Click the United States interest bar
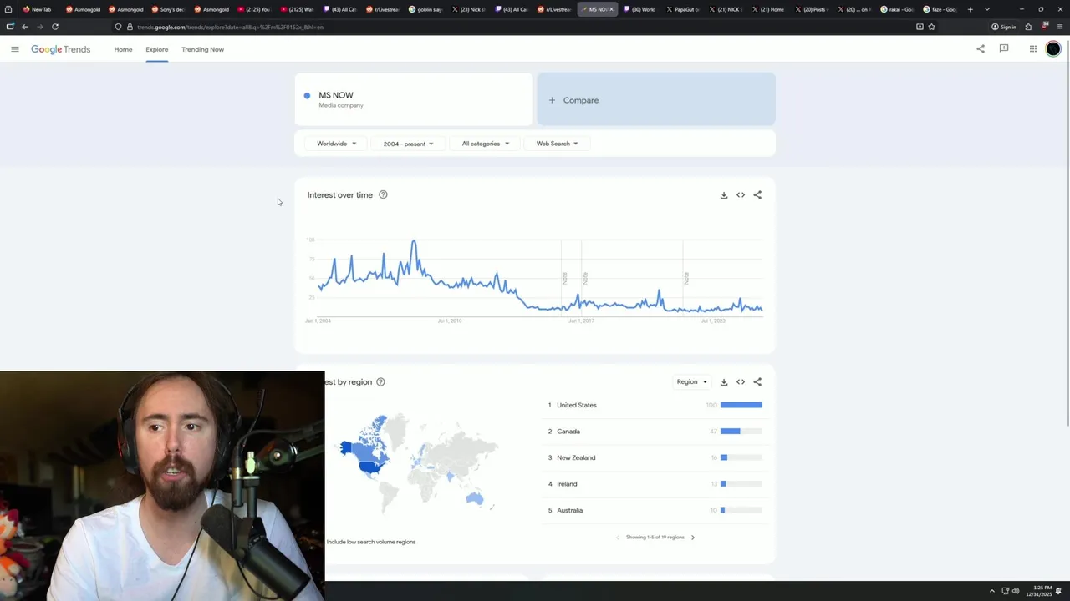This screenshot has width=1070, height=601. click(741, 405)
